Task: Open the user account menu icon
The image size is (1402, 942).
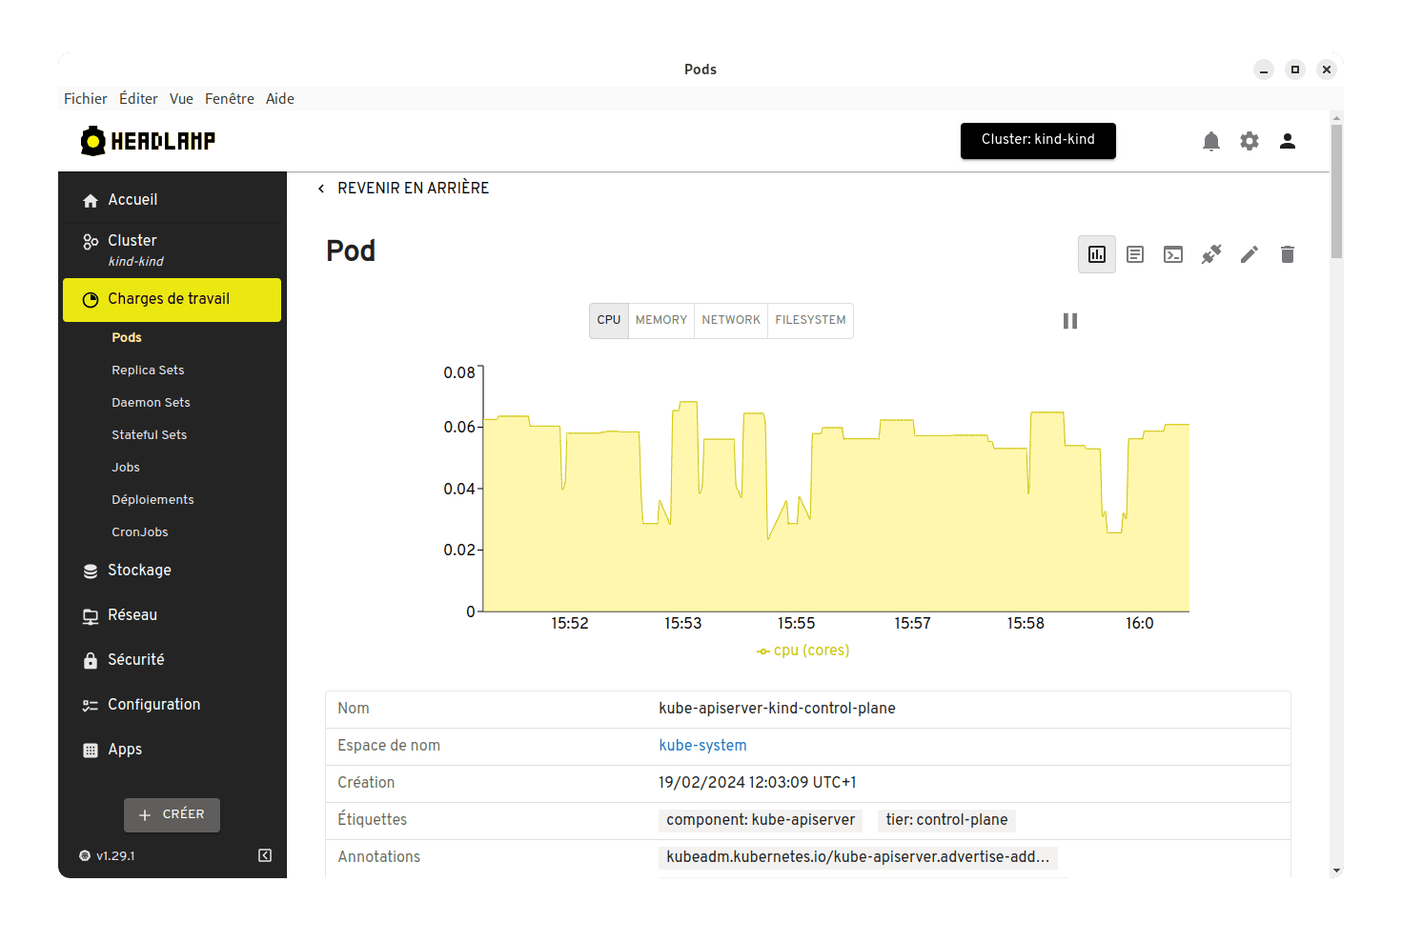Action: (1287, 141)
